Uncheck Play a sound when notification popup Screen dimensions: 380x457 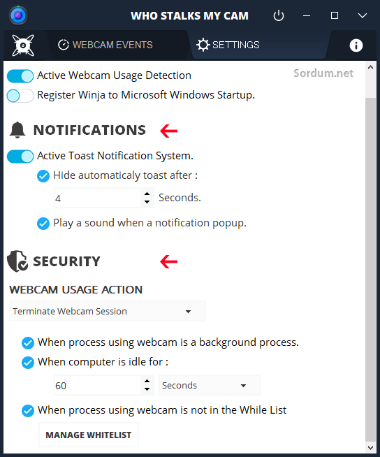pyautogui.click(x=43, y=224)
